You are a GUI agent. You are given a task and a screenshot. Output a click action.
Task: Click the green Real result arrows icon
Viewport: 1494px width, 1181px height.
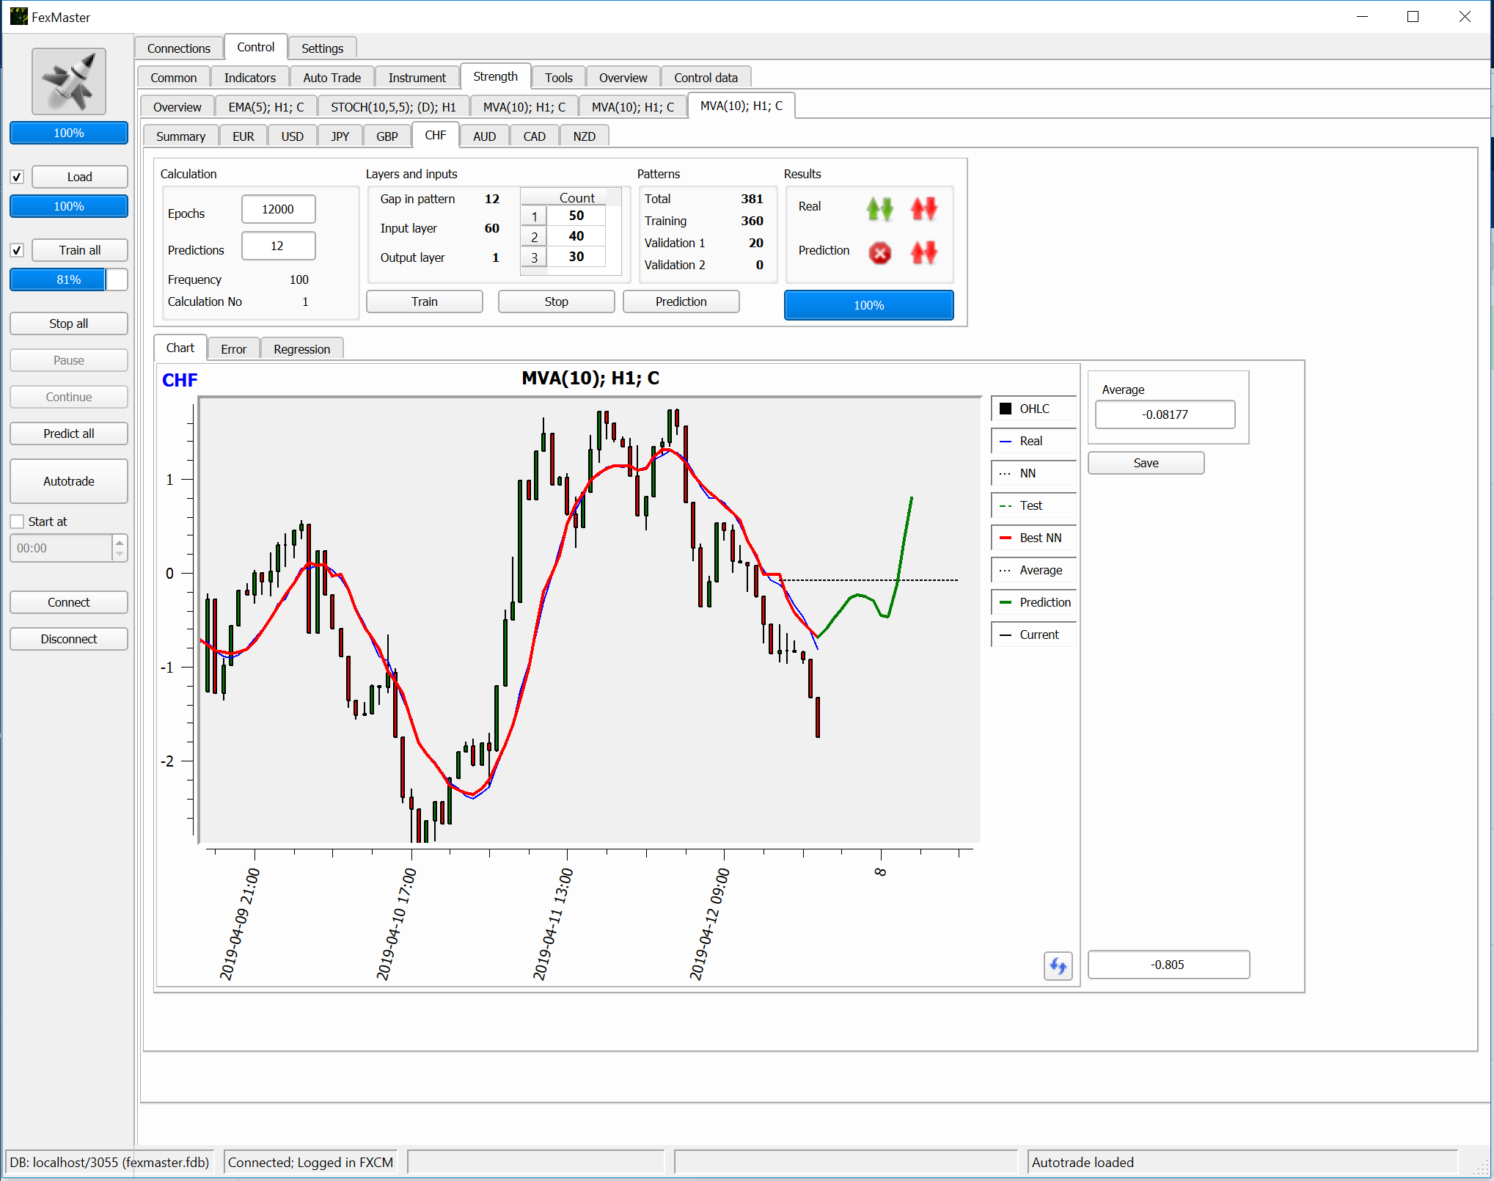(879, 209)
